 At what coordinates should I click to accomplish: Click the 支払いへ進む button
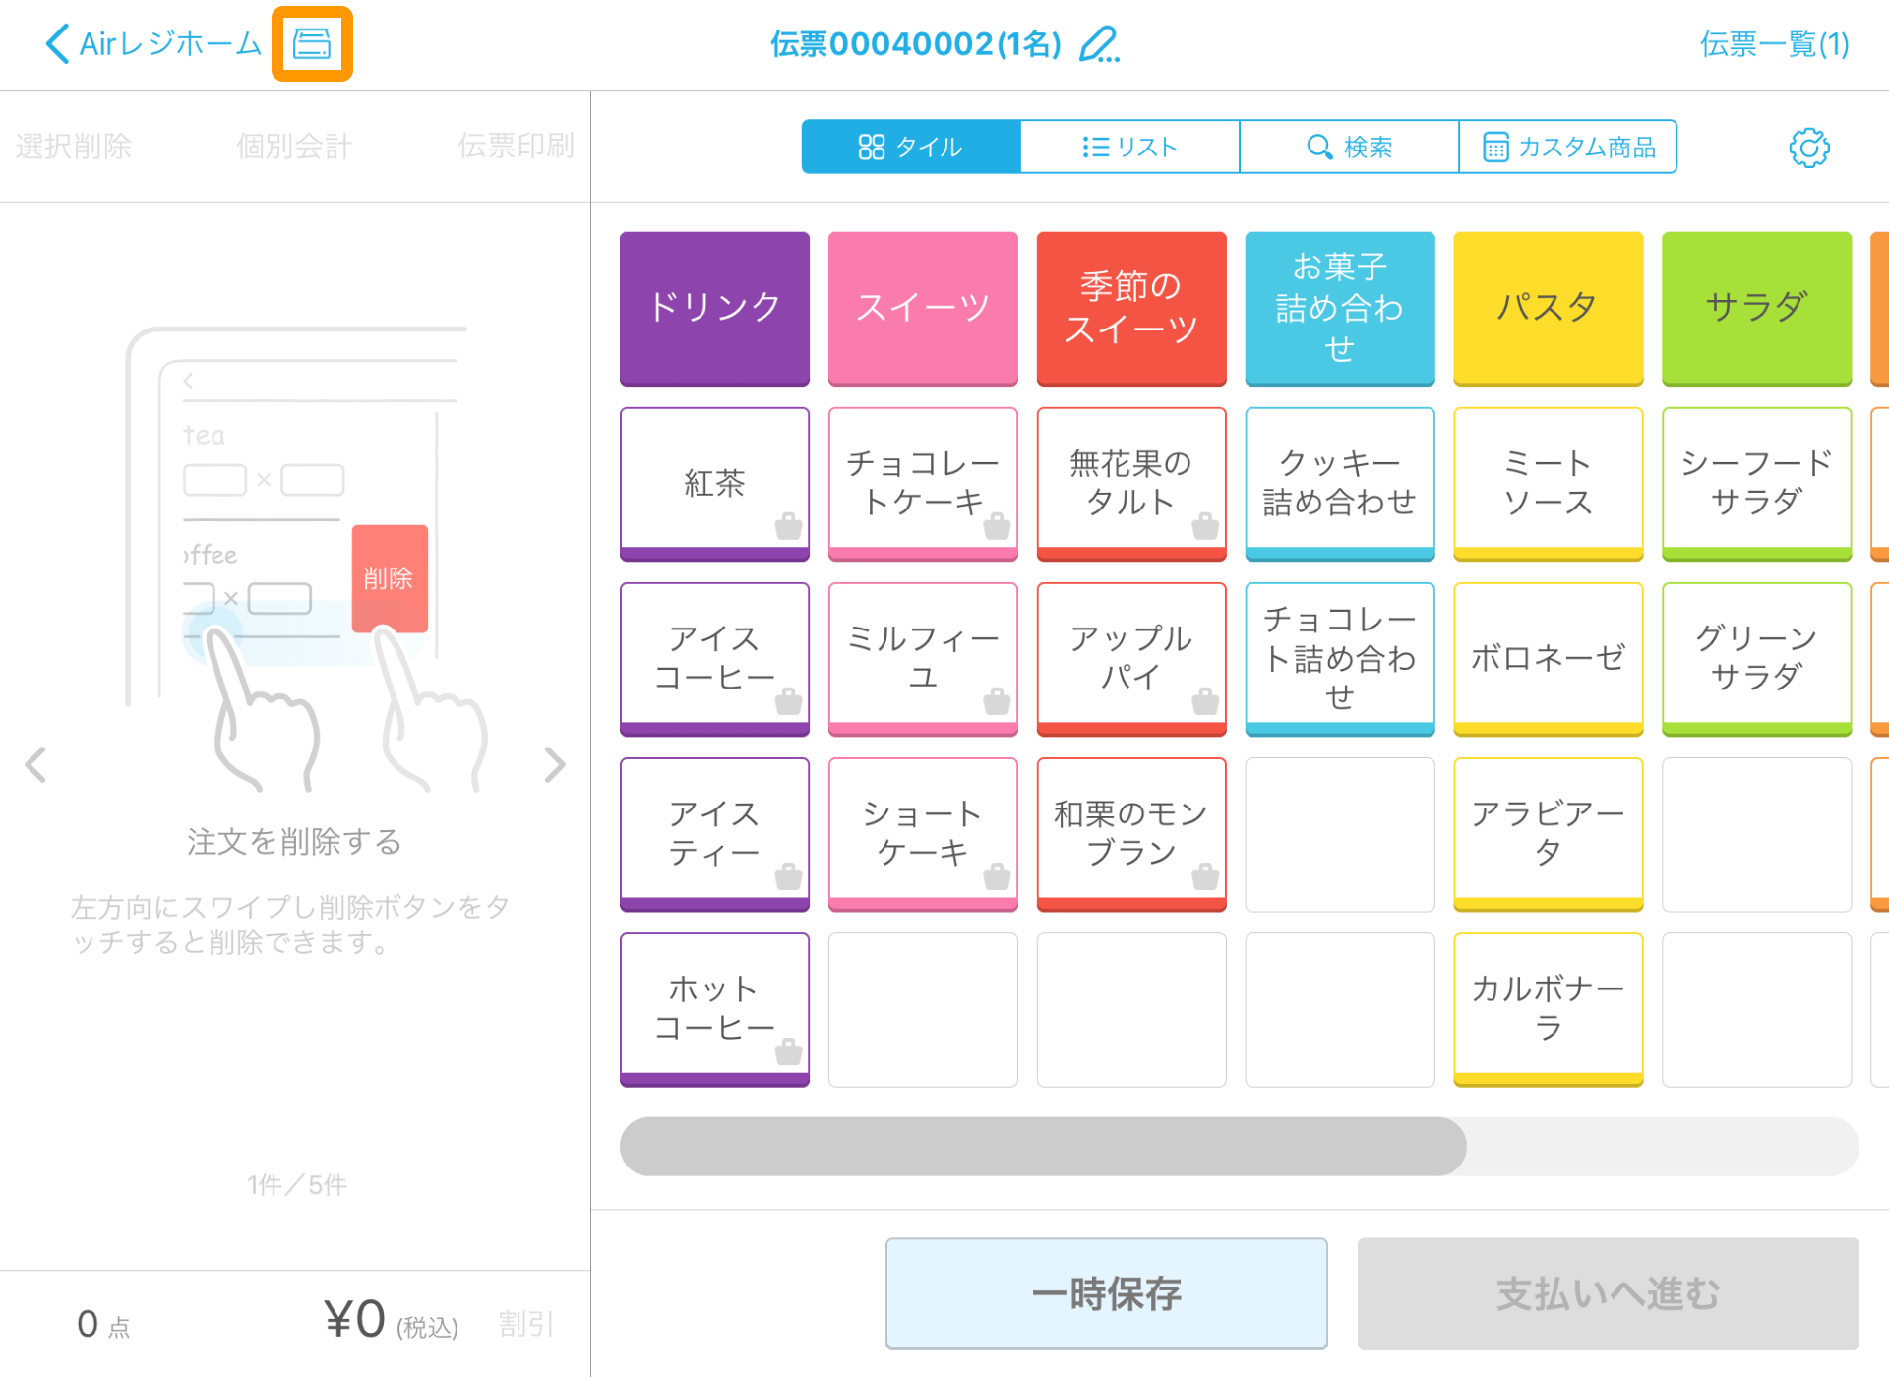1608,1293
